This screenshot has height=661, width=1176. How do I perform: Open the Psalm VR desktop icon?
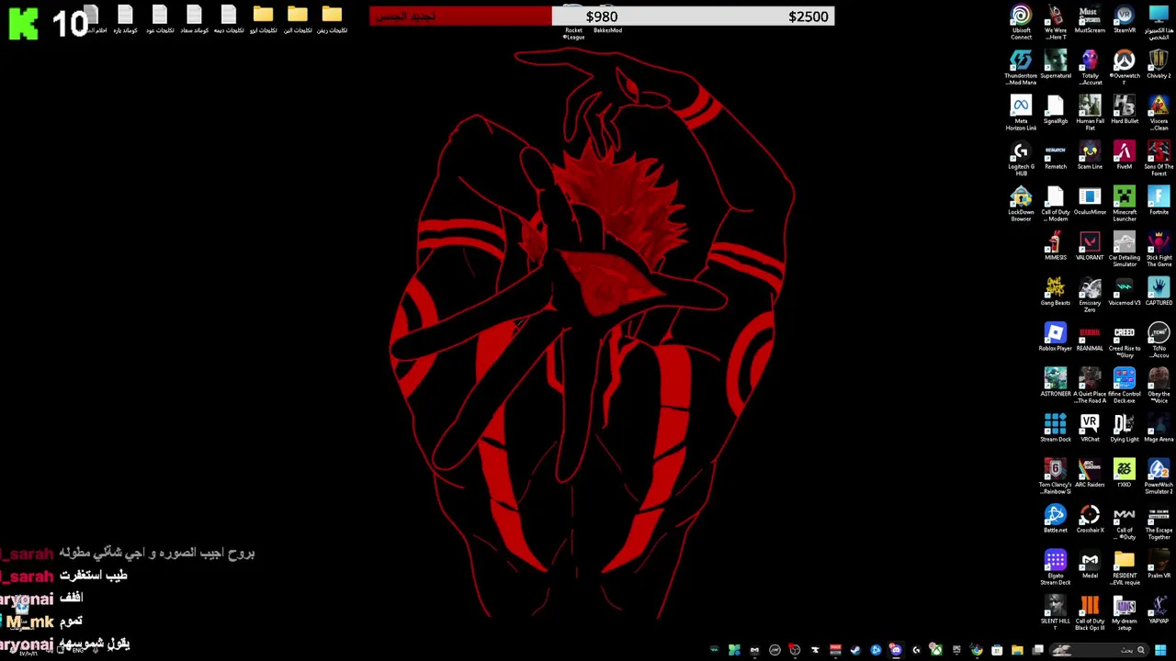coord(1159,565)
